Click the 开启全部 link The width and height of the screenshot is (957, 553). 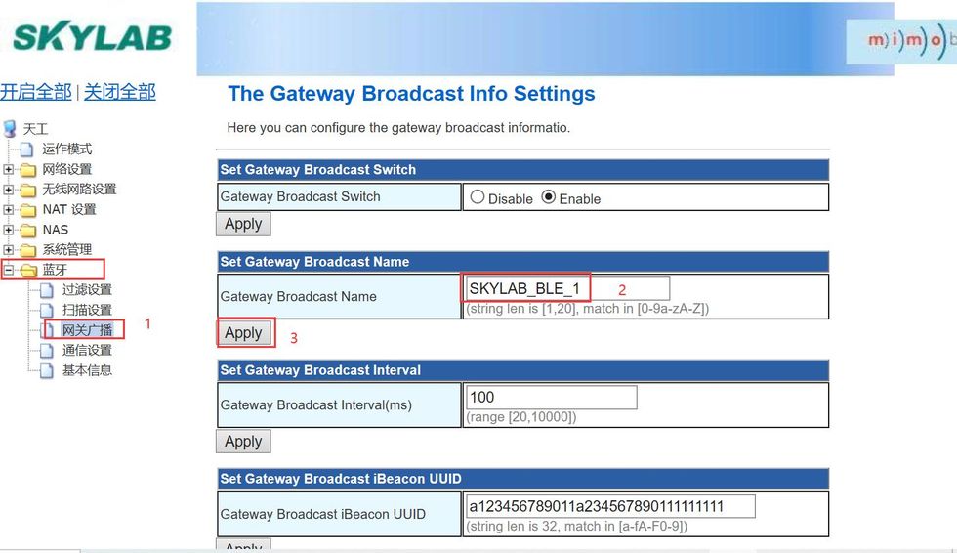(36, 92)
